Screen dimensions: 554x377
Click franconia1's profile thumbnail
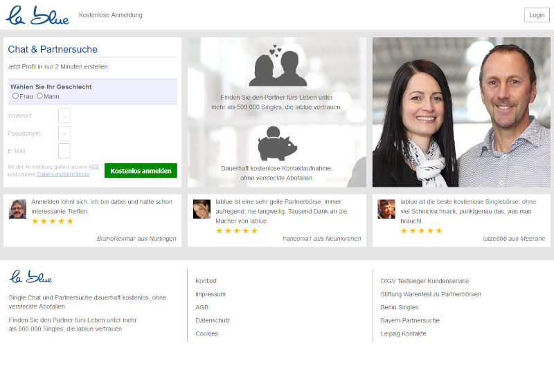202,209
